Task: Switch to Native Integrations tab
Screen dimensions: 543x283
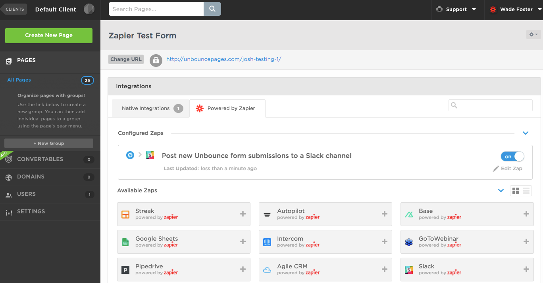Action: [x=150, y=108]
